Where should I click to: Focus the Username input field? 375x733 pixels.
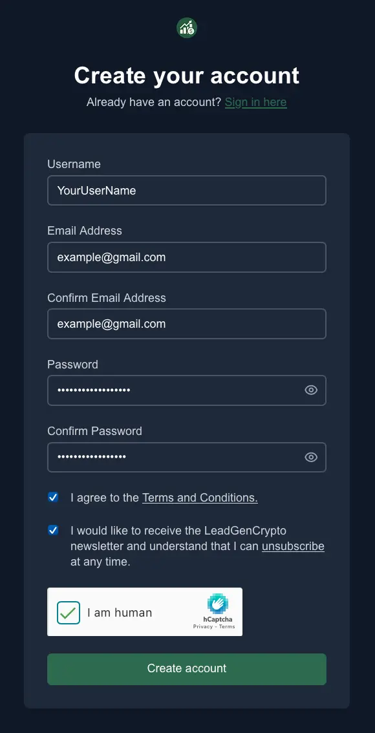click(x=187, y=190)
